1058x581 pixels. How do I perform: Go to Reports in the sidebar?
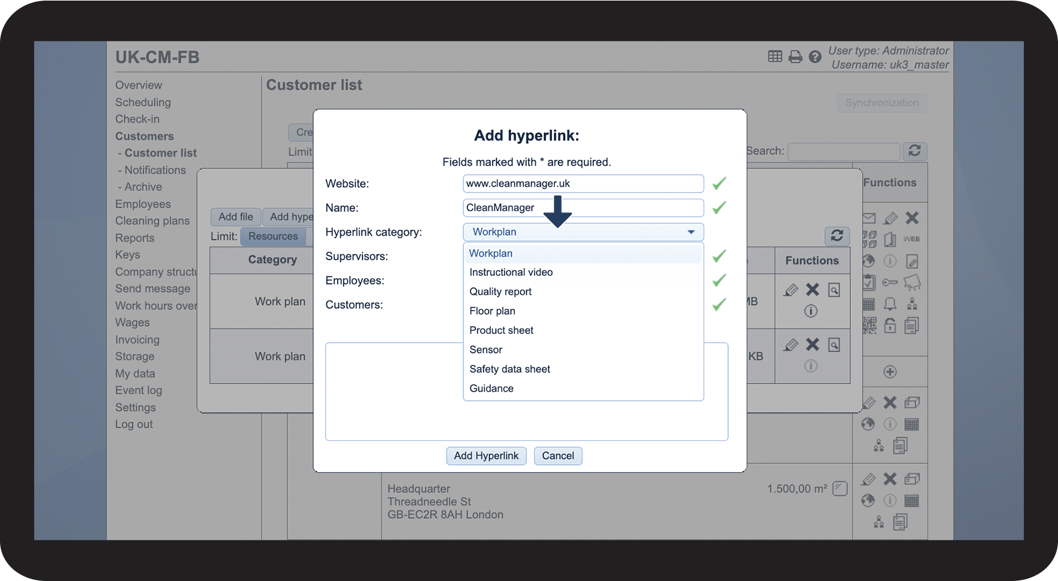135,238
